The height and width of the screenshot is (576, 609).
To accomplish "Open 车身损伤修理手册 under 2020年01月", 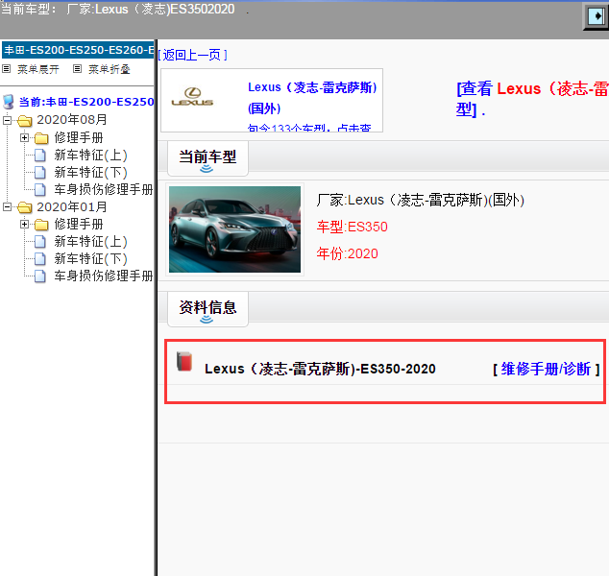I will (x=104, y=276).
